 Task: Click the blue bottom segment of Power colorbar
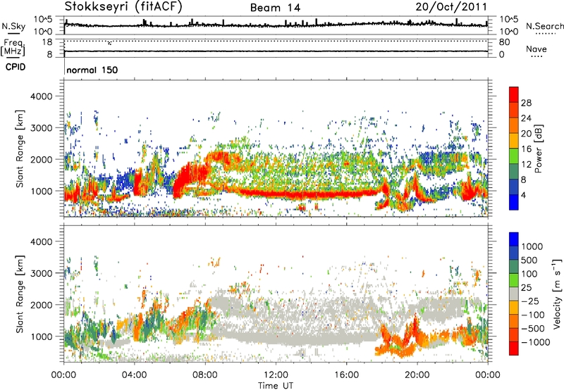tap(514, 202)
